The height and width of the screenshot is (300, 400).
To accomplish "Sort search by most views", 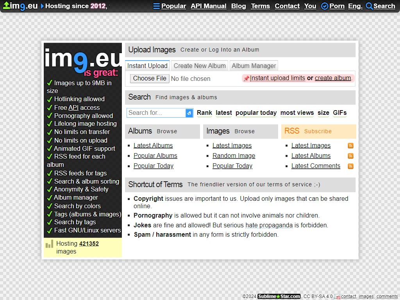I will click(x=297, y=113).
